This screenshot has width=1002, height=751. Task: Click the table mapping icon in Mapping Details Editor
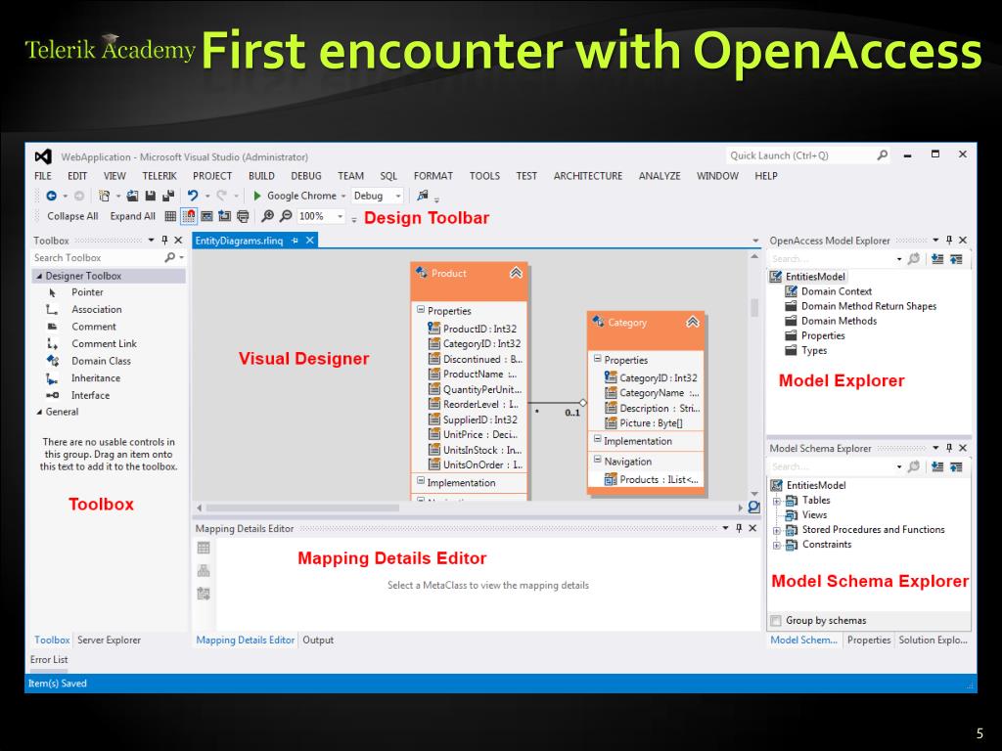pos(204,548)
